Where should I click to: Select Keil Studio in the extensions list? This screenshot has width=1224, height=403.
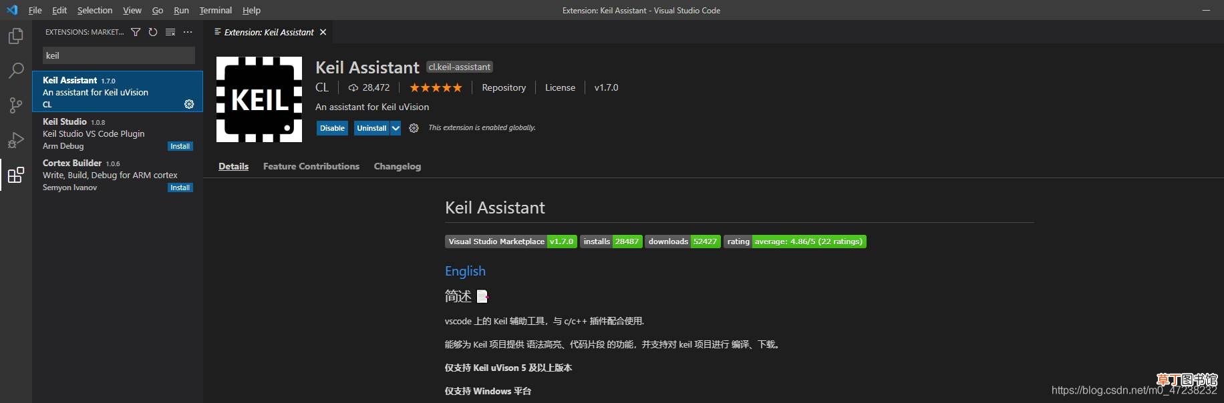(x=118, y=133)
